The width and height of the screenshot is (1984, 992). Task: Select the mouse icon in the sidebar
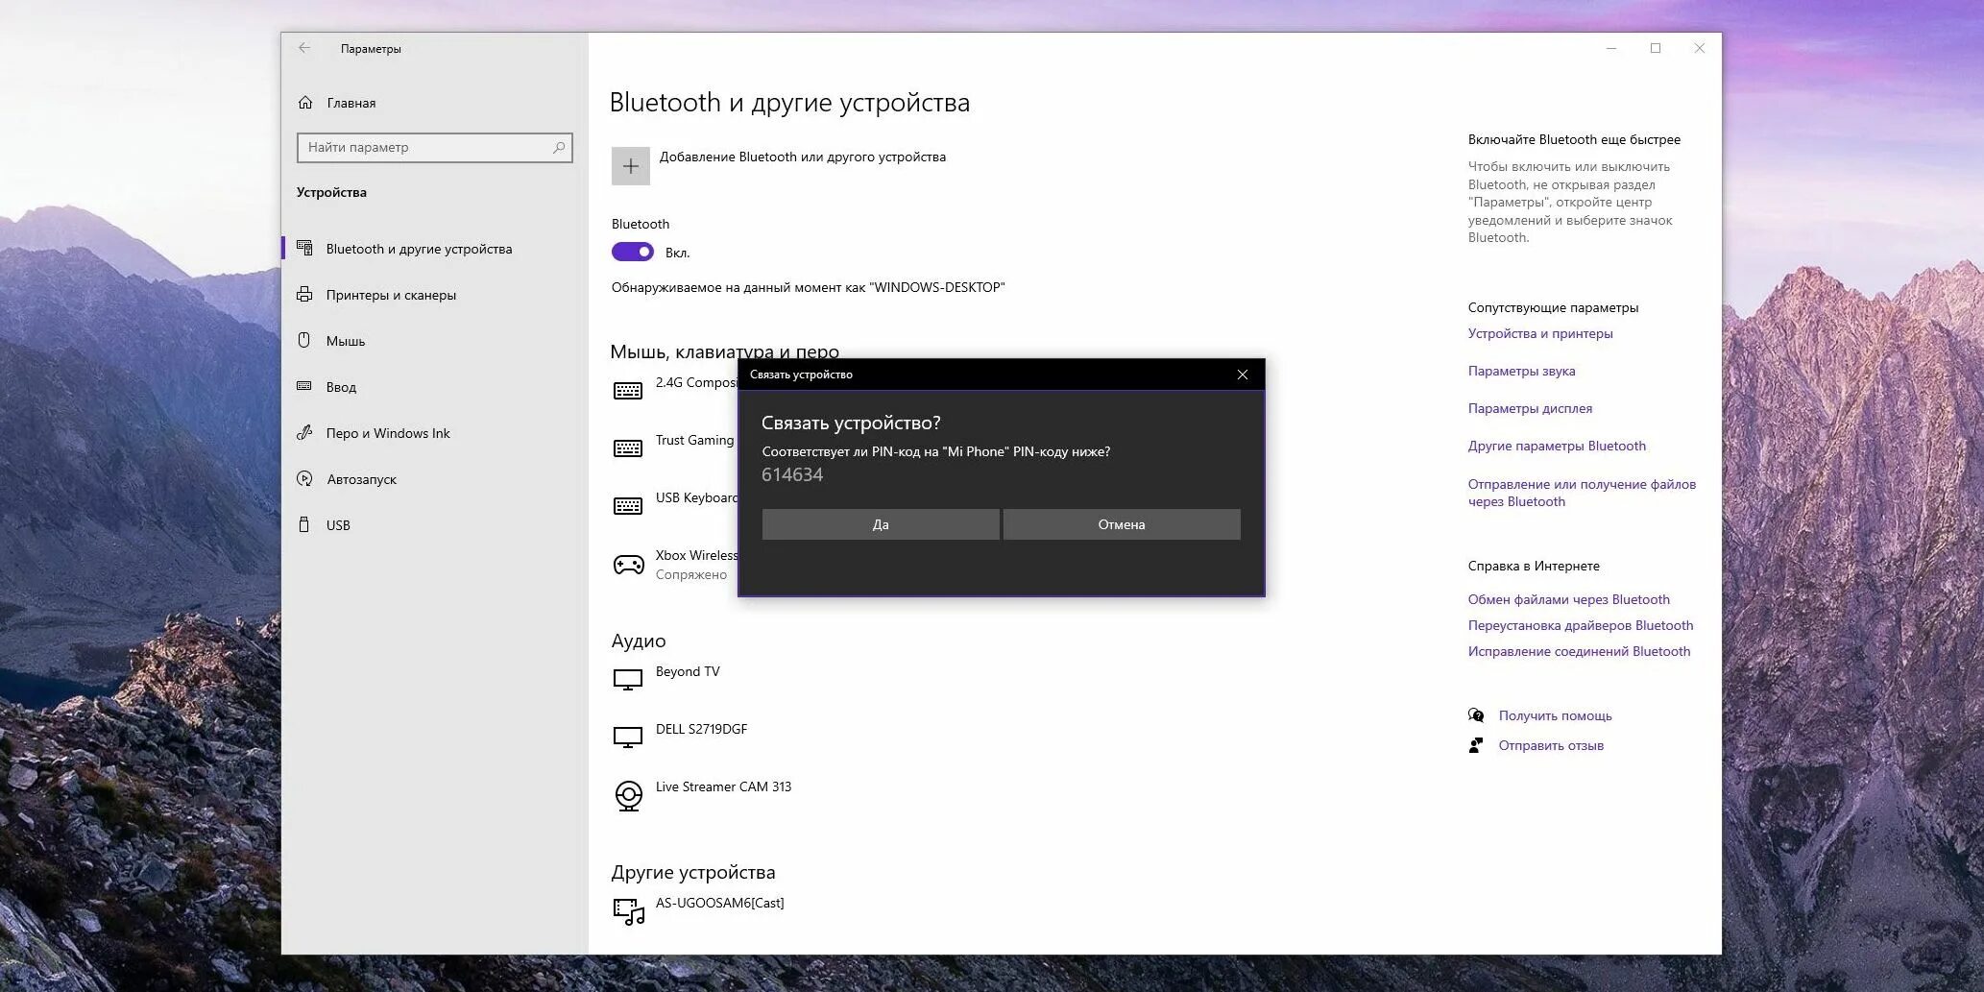click(x=304, y=340)
